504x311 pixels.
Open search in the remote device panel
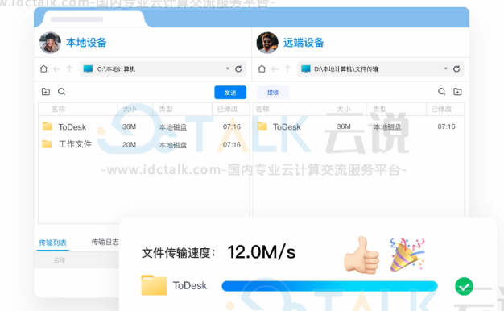442,92
